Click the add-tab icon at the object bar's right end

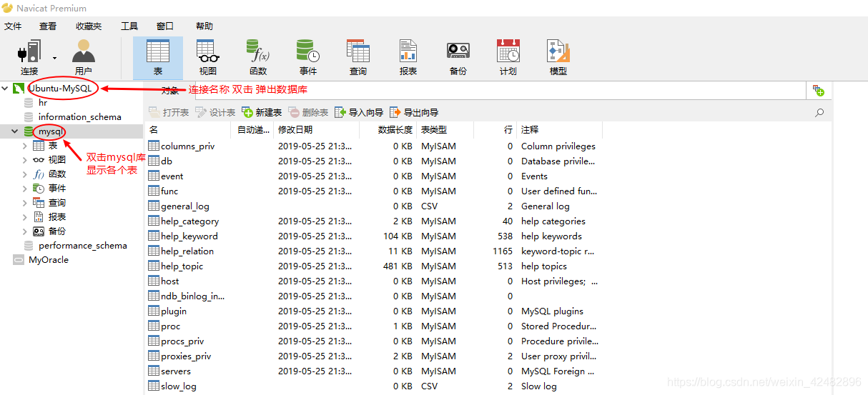pyautogui.click(x=819, y=90)
